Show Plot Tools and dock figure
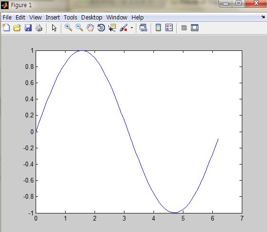Image resolution: width=267 pixels, height=232 pixels. (x=195, y=28)
